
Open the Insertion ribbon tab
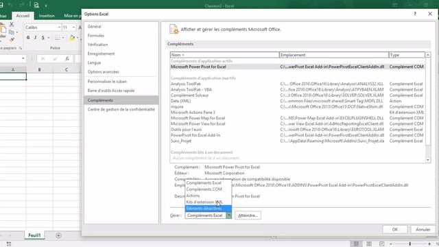[x=47, y=16]
